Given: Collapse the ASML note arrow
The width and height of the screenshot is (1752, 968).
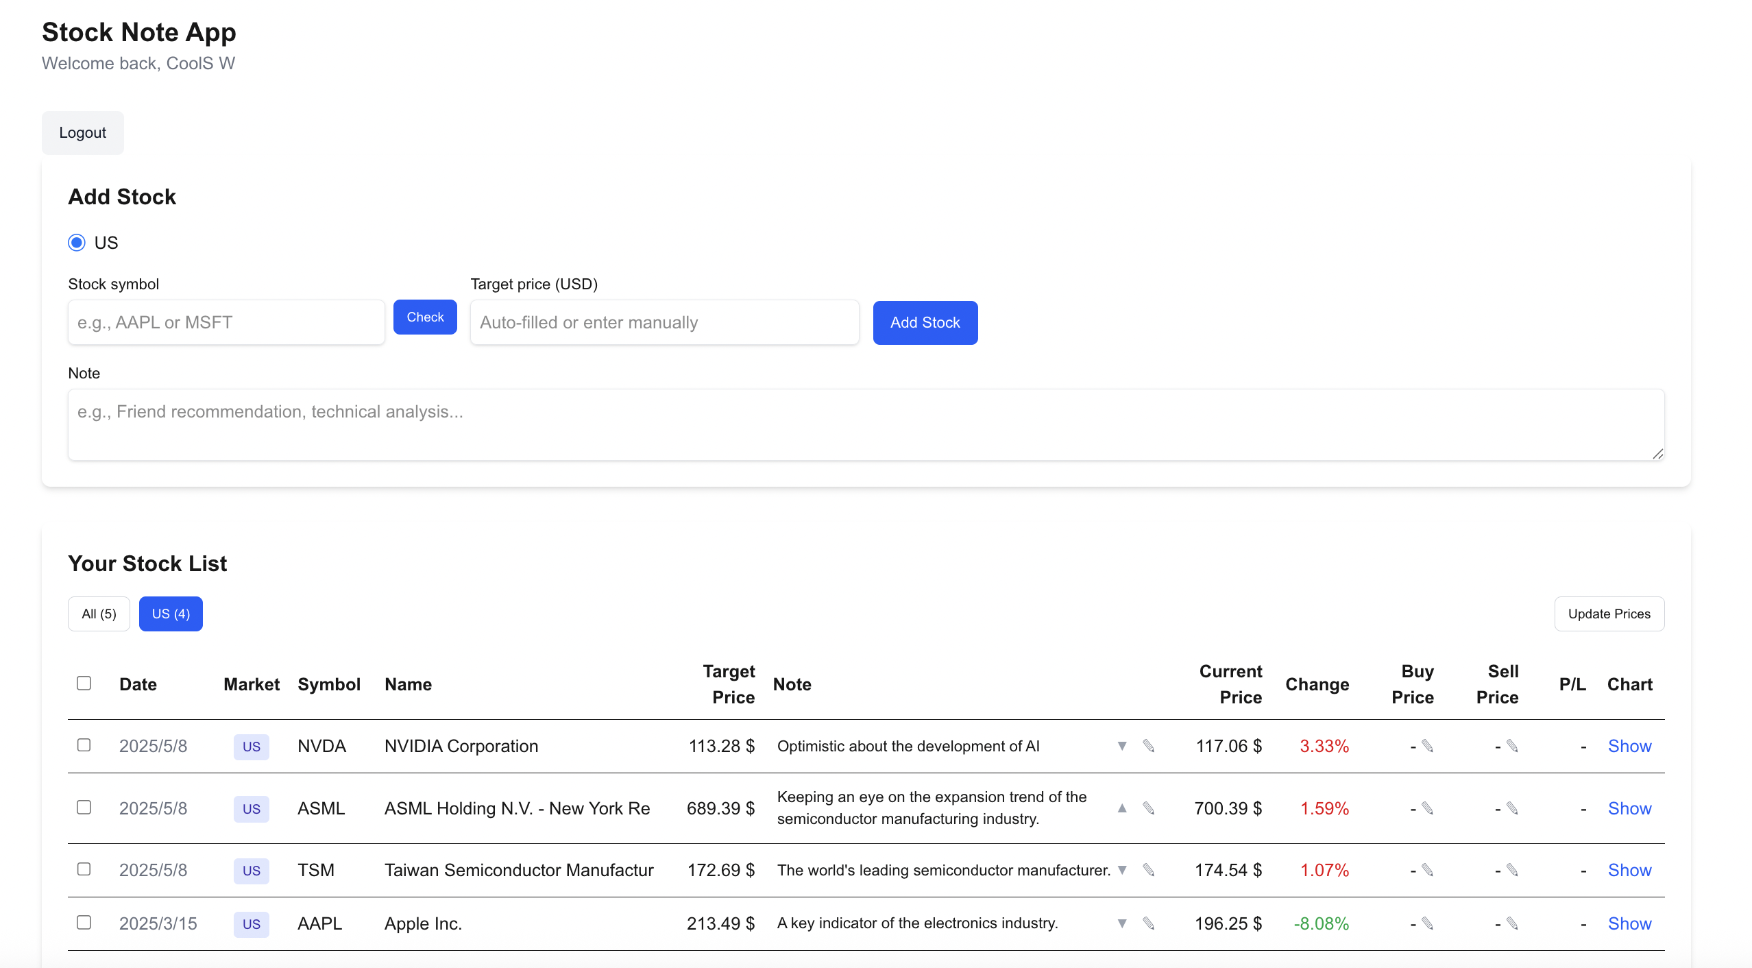Looking at the screenshot, I should coord(1122,808).
